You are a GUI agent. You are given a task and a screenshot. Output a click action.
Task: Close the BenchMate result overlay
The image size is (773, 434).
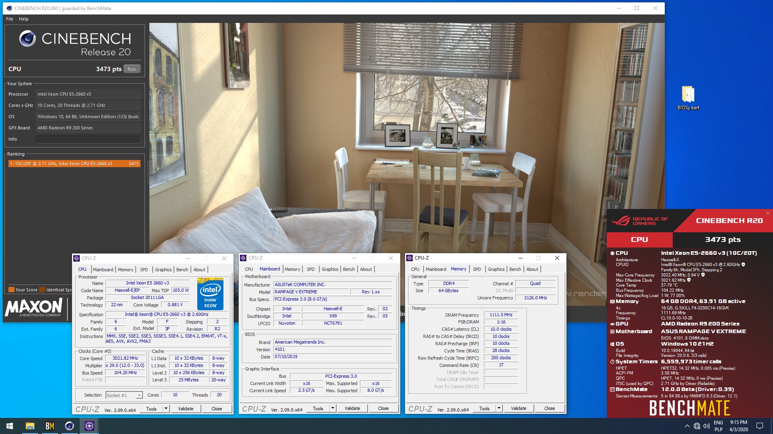pyautogui.click(x=767, y=213)
